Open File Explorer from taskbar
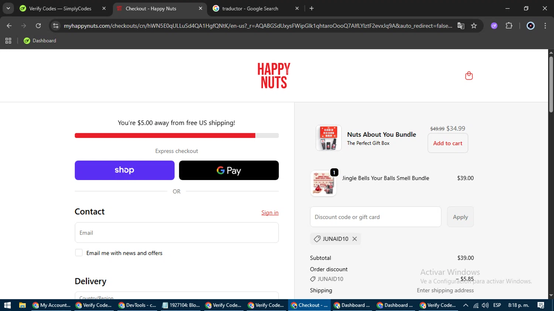Viewport: 554px width, 311px height. point(23,305)
